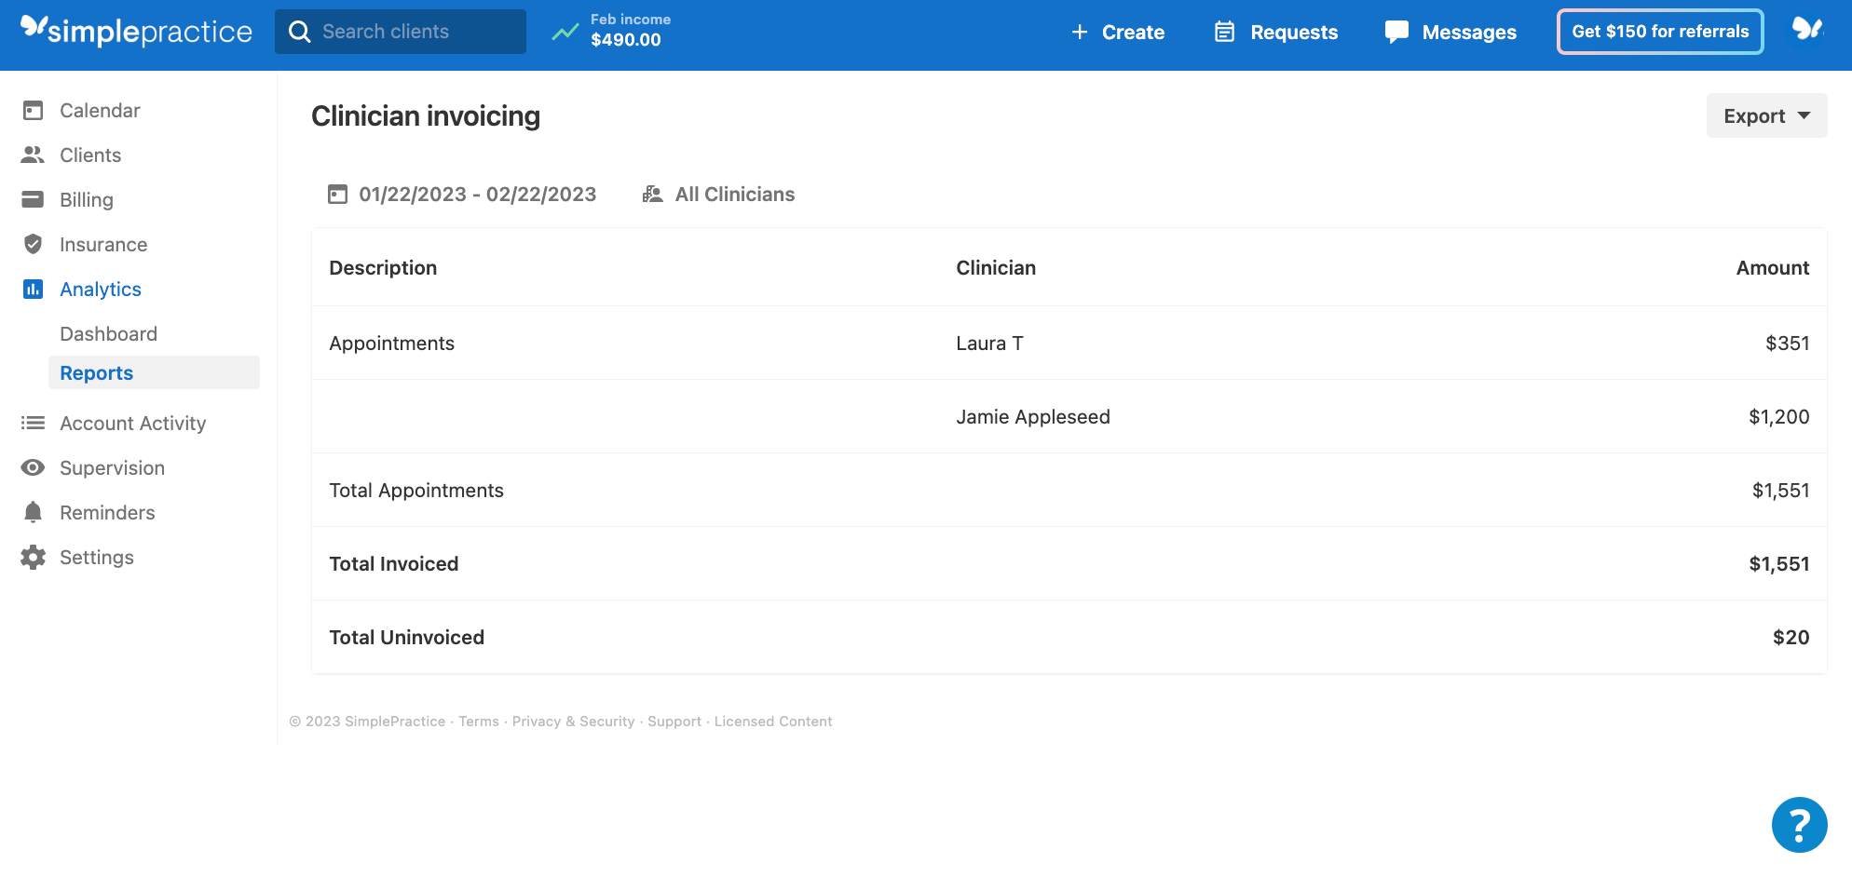Select Reports under Analytics

tap(96, 372)
